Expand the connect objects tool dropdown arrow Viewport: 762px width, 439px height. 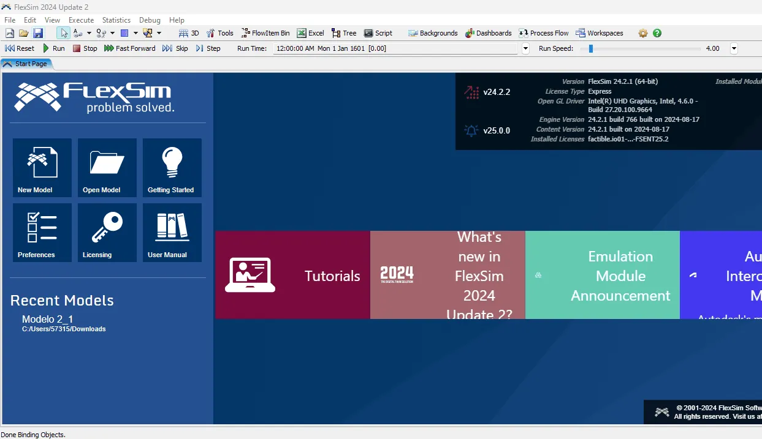pos(89,33)
